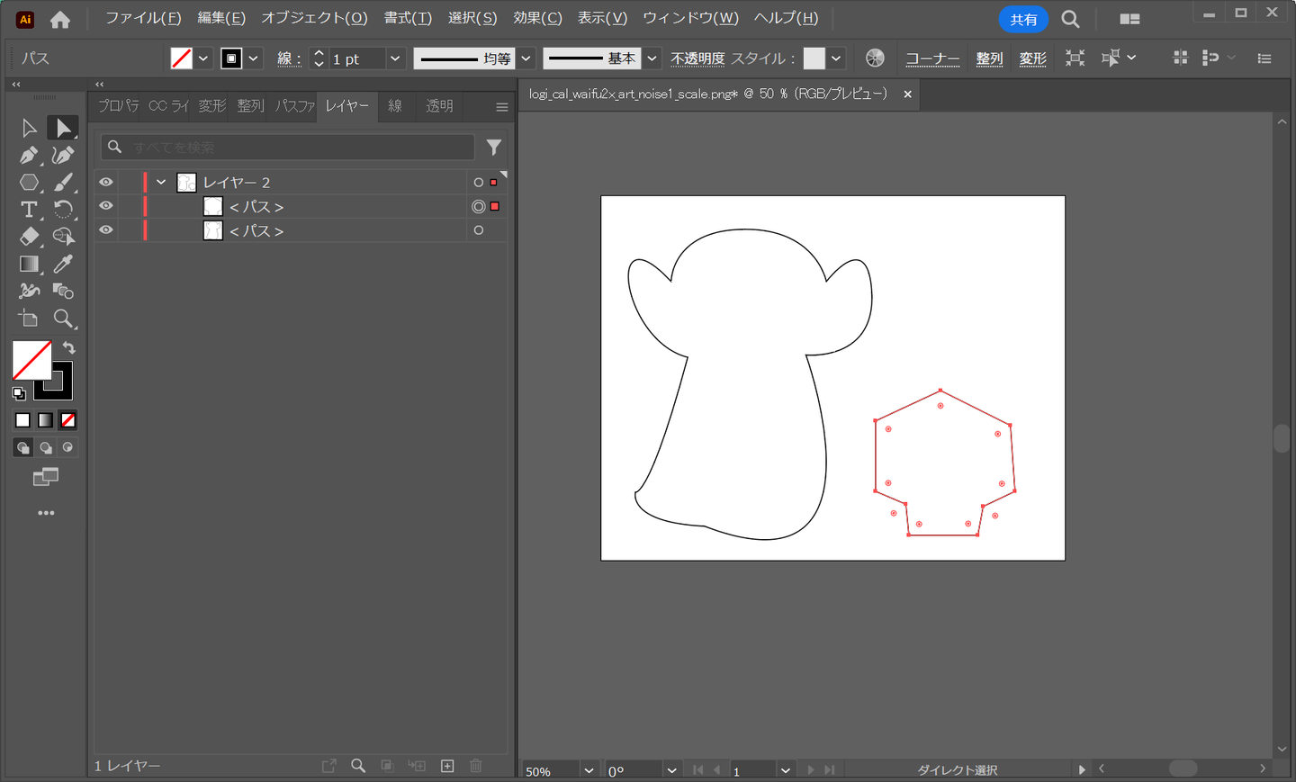
Task: Toggle visibility of the second <パス> item
Action: [106, 230]
